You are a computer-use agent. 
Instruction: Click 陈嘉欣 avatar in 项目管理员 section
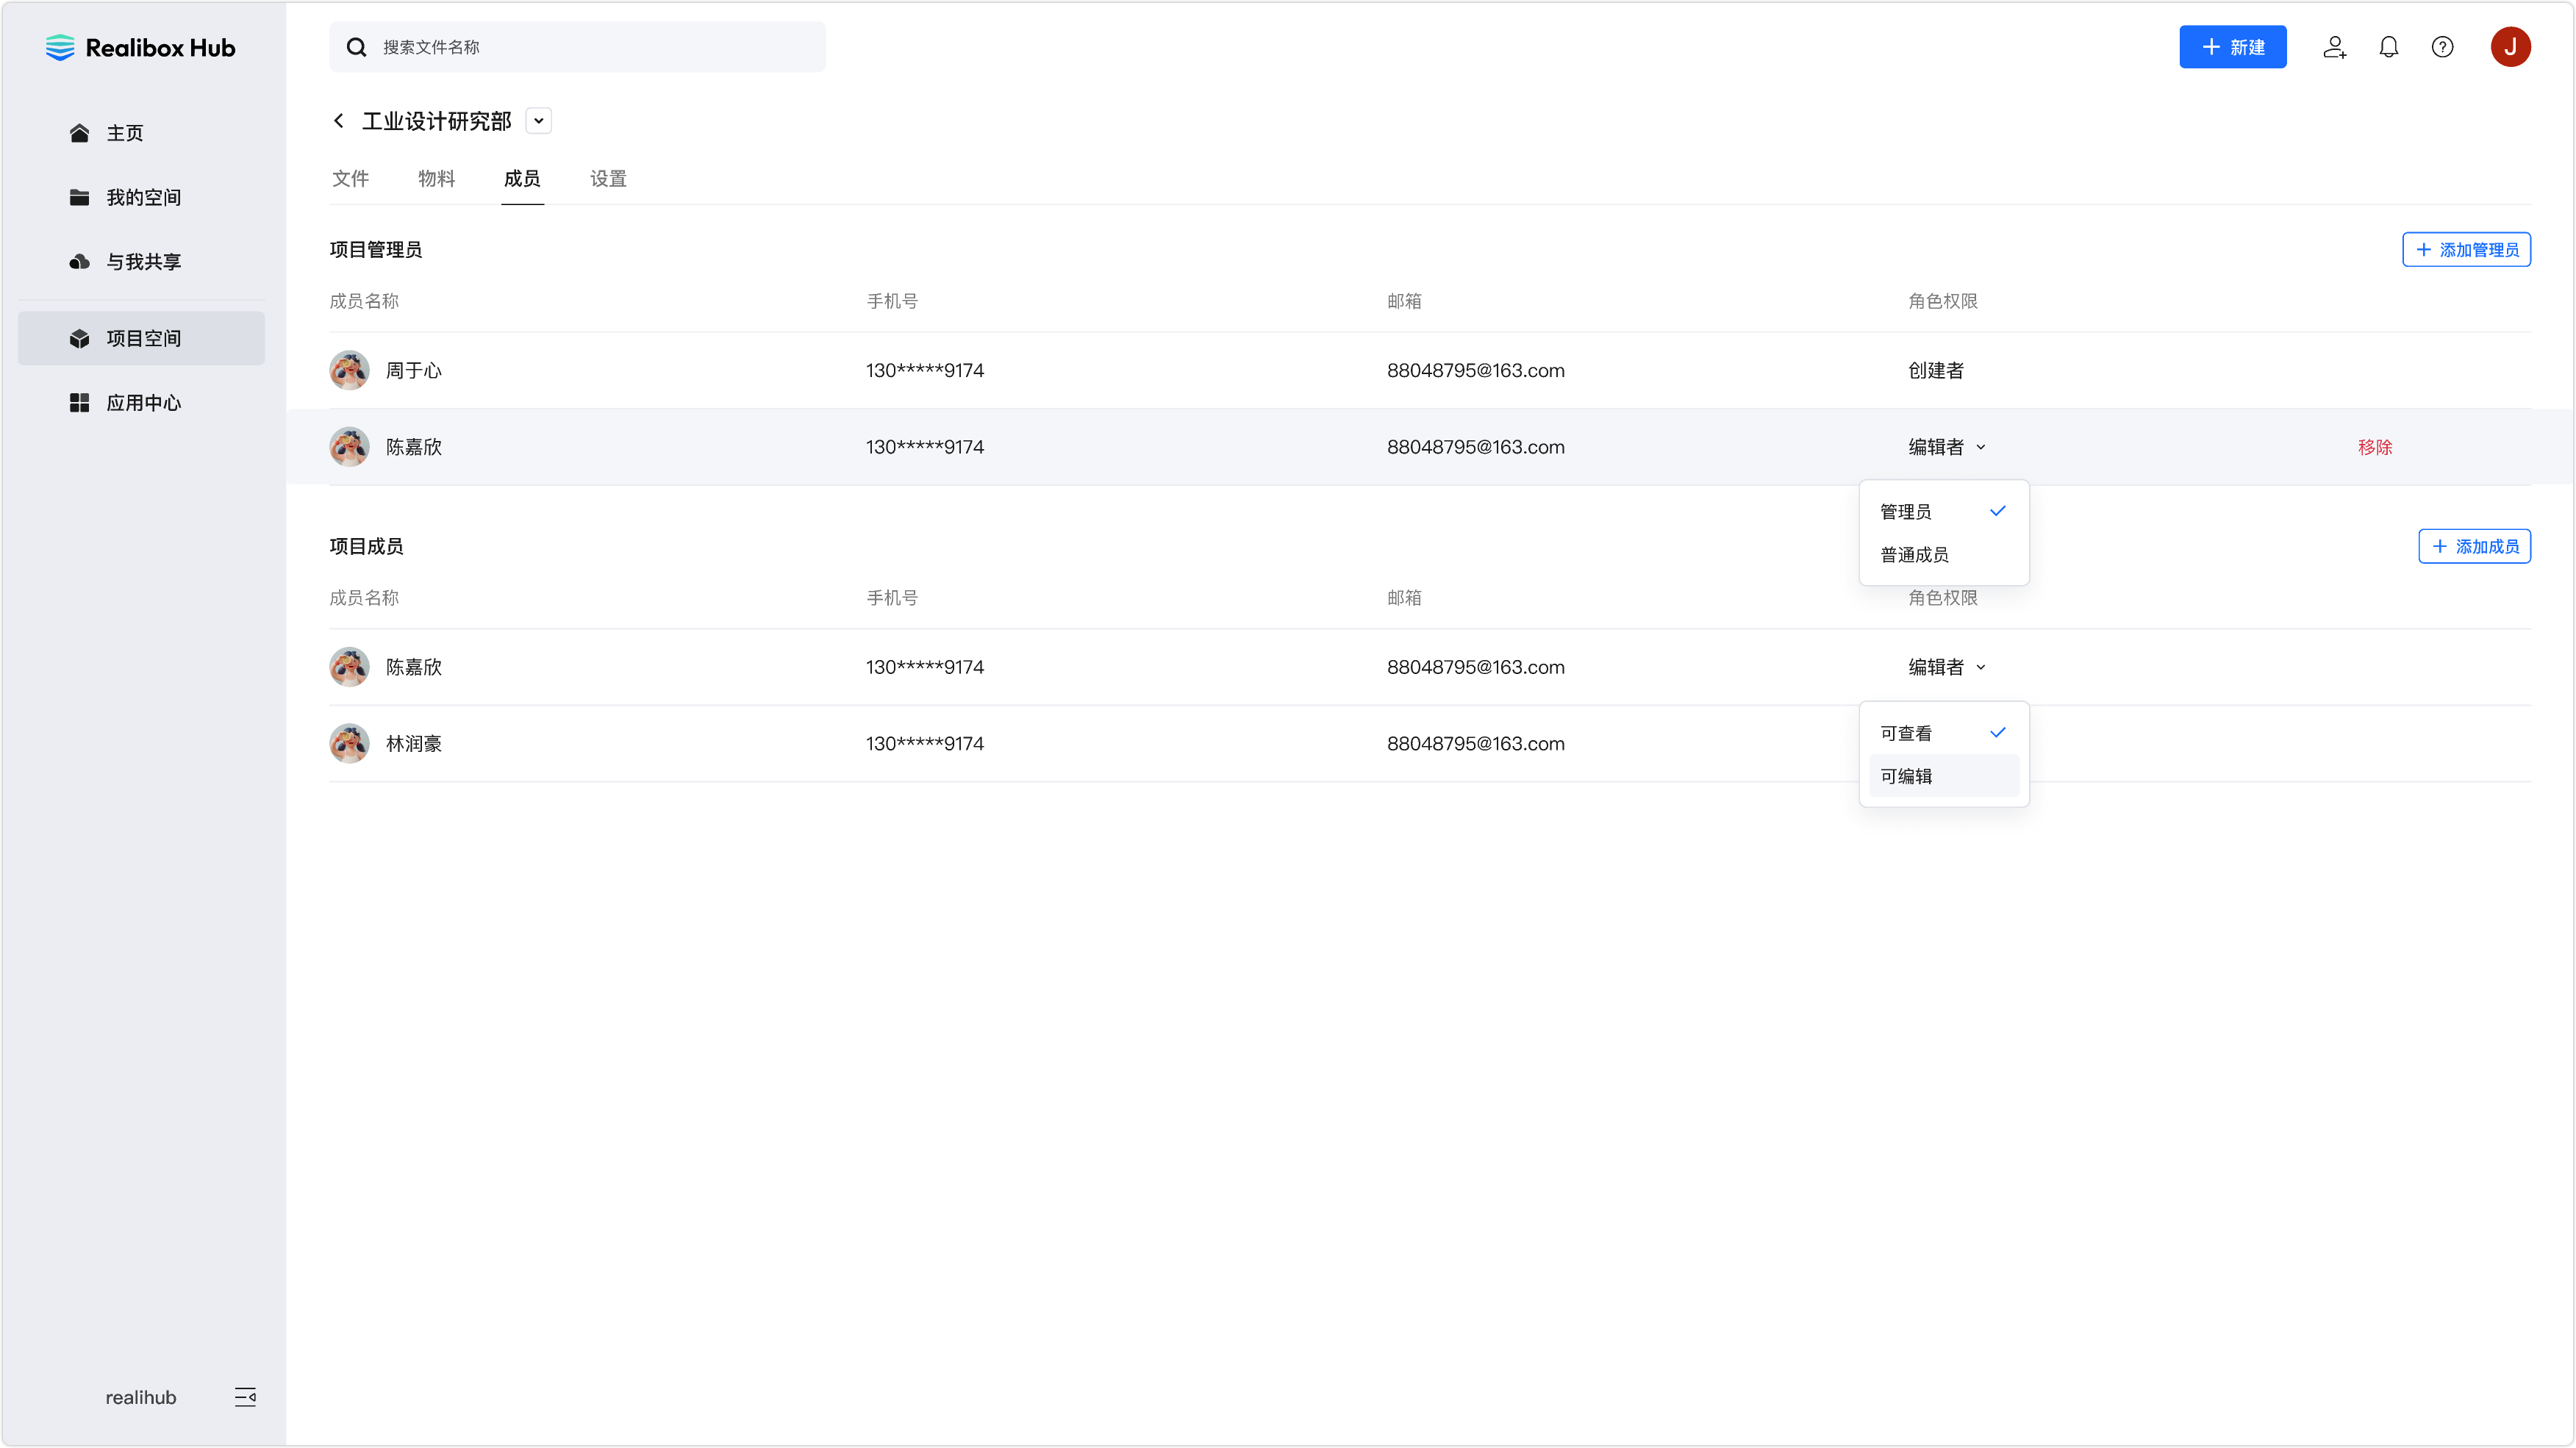click(x=349, y=447)
